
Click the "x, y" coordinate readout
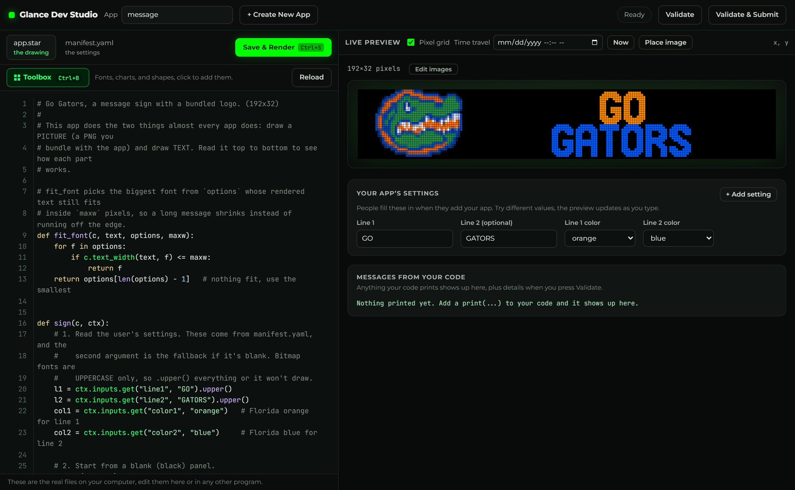pos(780,42)
